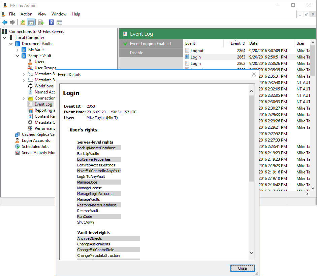The height and width of the screenshot is (276, 317).
Task: Collapse the Local Computer tree node
Action: 5,38
